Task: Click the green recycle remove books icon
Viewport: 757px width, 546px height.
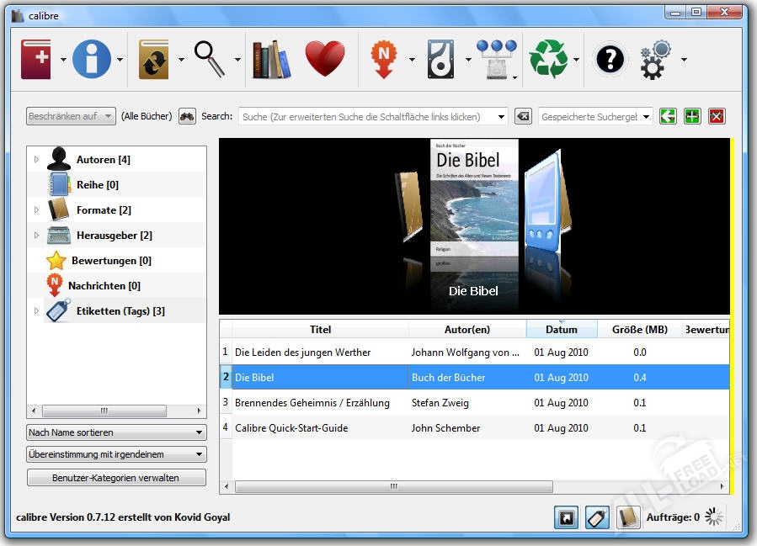Action: click(548, 60)
